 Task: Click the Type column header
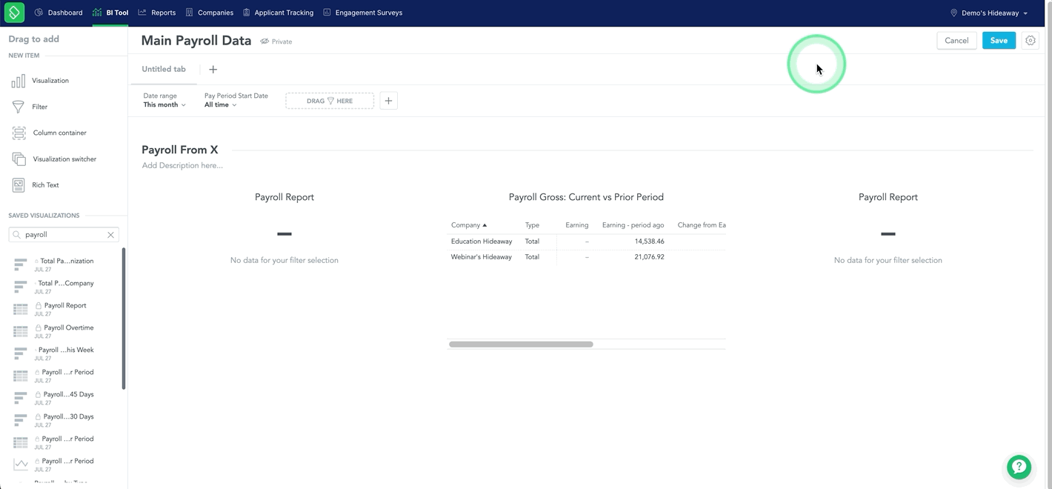tap(532, 225)
